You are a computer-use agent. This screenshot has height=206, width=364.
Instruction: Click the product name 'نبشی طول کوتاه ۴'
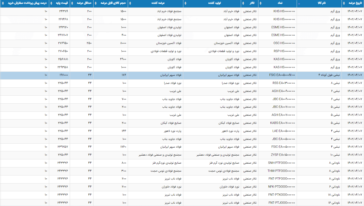(329, 75)
